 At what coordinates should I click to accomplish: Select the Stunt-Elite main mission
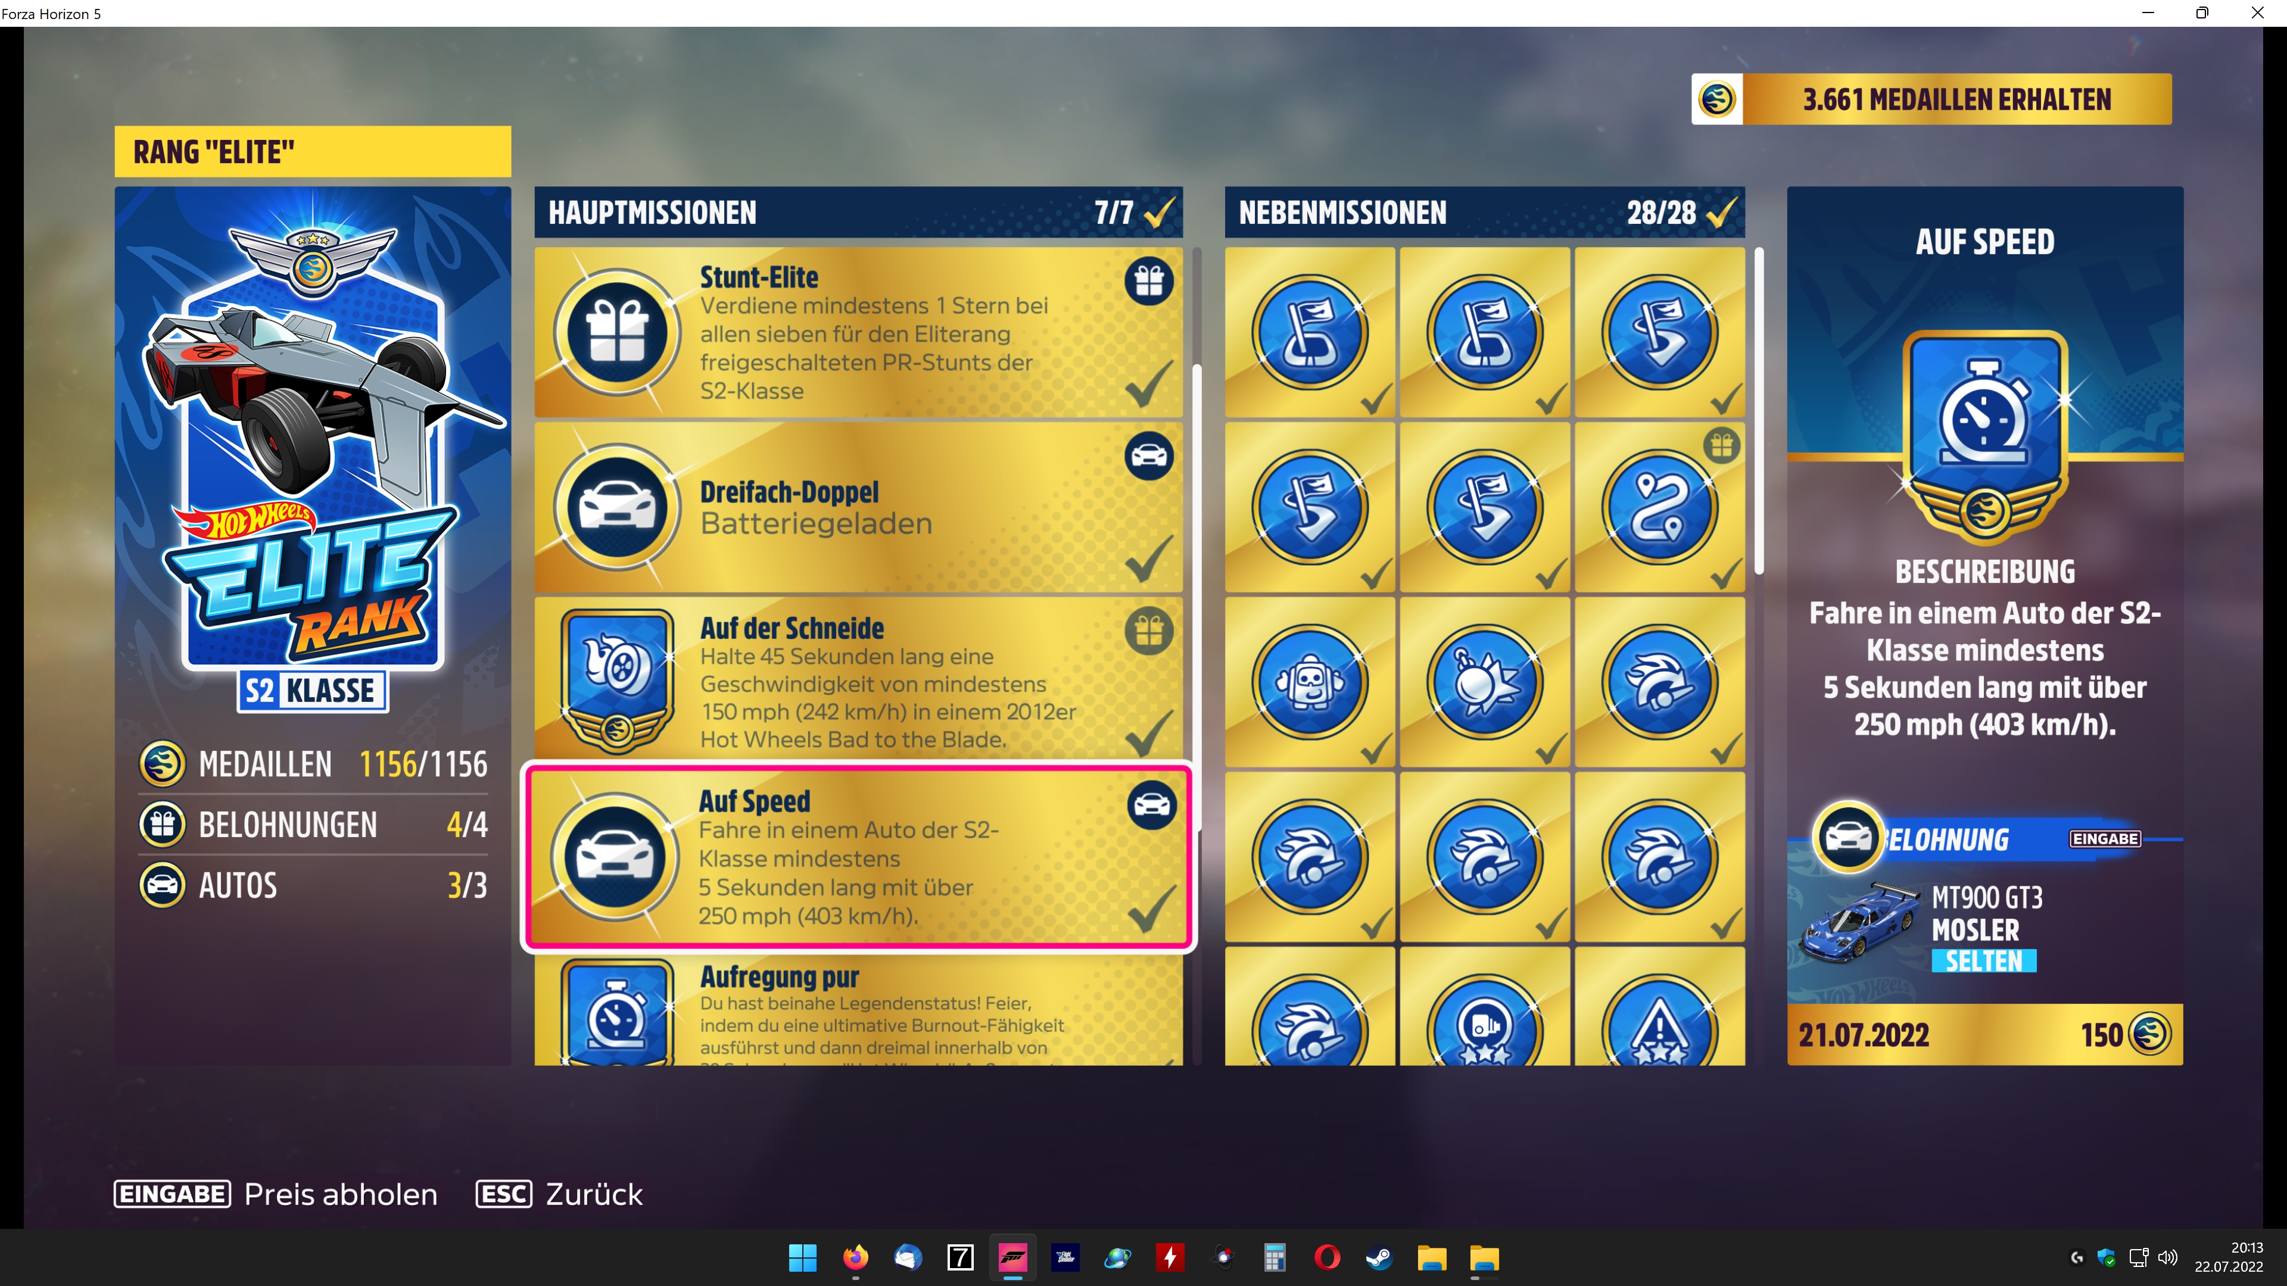pyautogui.click(x=858, y=333)
